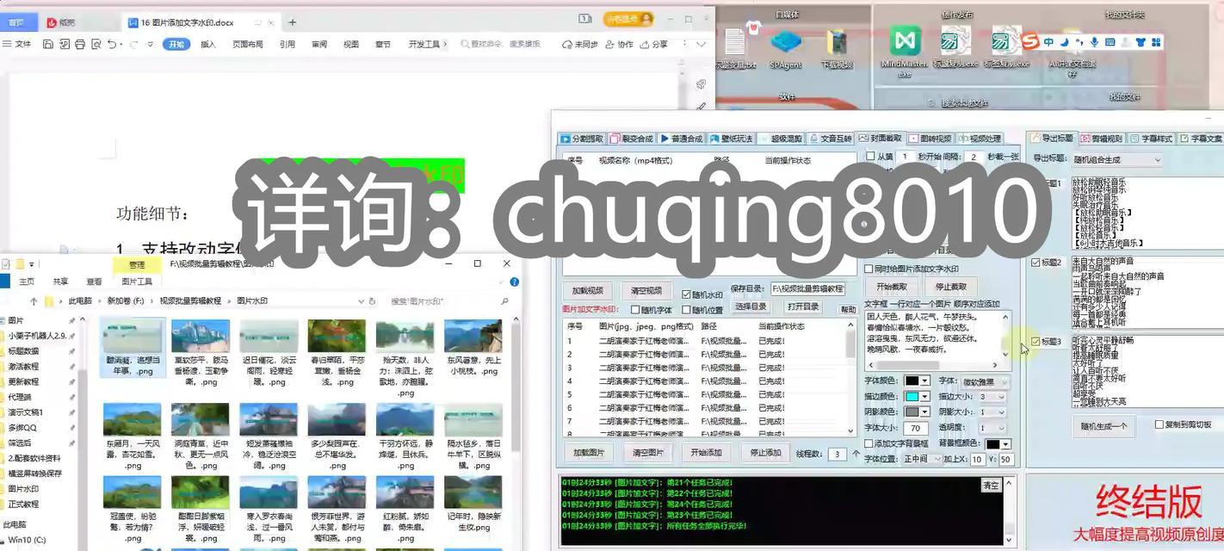The image size is (1224, 551).
Task: Click the 加载视频 button
Action: 588,291
